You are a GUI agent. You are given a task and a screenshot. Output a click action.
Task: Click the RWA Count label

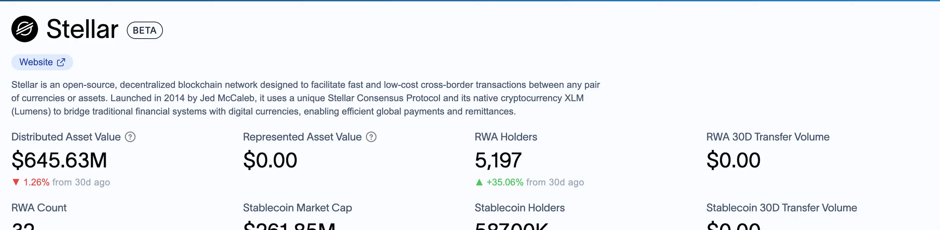click(x=39, y=208)
